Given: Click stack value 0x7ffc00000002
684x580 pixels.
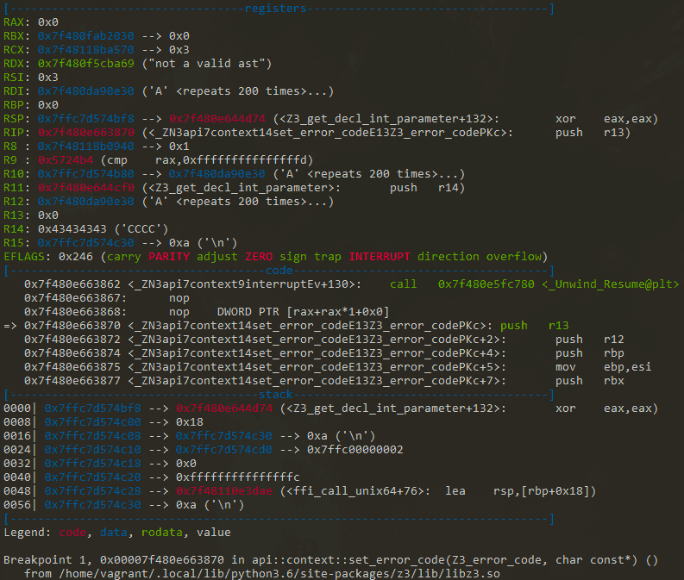Looking at the screenshot, I should (355, 450).
